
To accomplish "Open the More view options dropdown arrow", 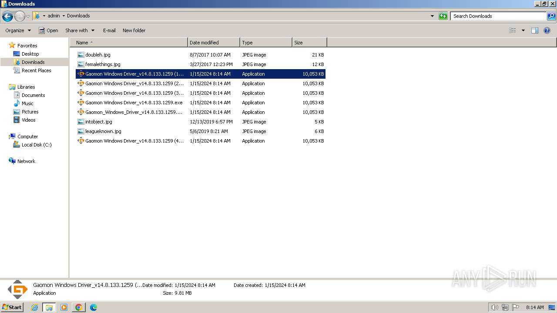I will coord(523,30).
